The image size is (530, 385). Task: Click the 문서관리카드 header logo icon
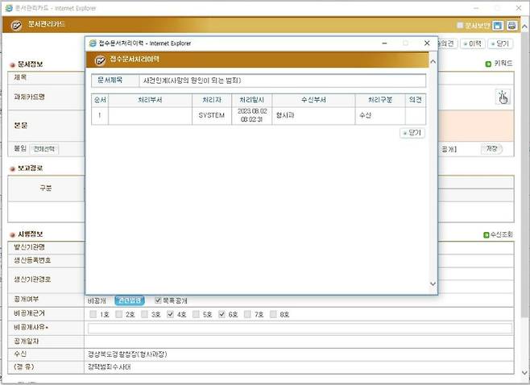click(17, 25)
